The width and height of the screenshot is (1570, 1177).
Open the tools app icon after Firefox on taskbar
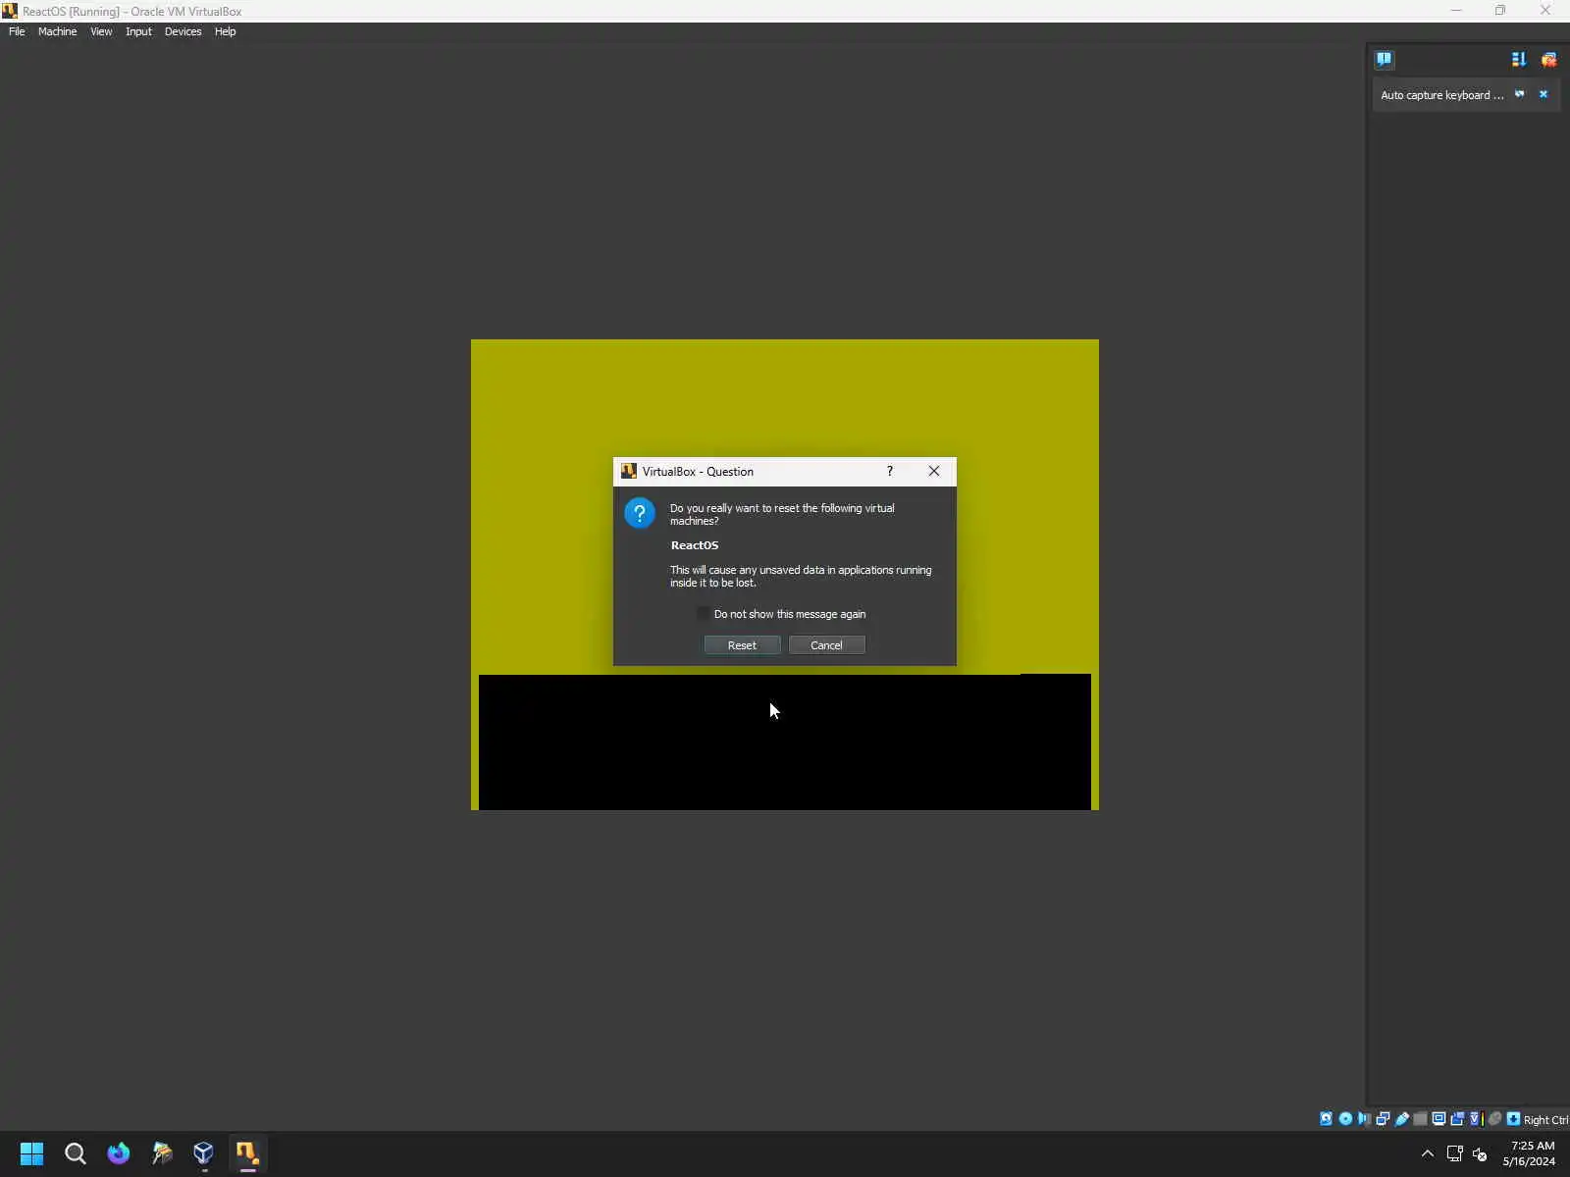click(x=161, y=1153)
